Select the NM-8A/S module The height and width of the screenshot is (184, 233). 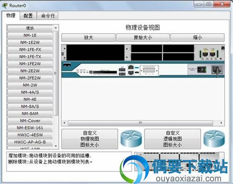coord(30,106)
